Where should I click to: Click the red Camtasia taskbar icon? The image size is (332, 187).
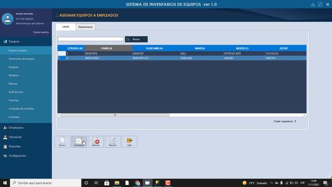[x=168, y=183]
